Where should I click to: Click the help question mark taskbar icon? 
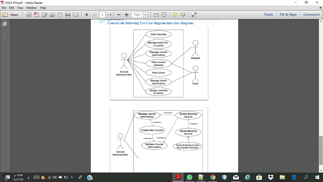tap(90, 178)
